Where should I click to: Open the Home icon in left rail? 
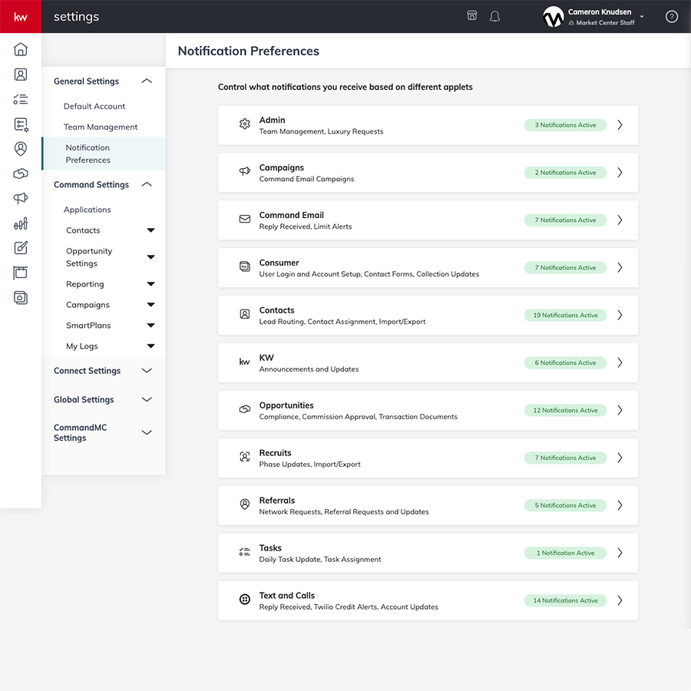[20, 49]
